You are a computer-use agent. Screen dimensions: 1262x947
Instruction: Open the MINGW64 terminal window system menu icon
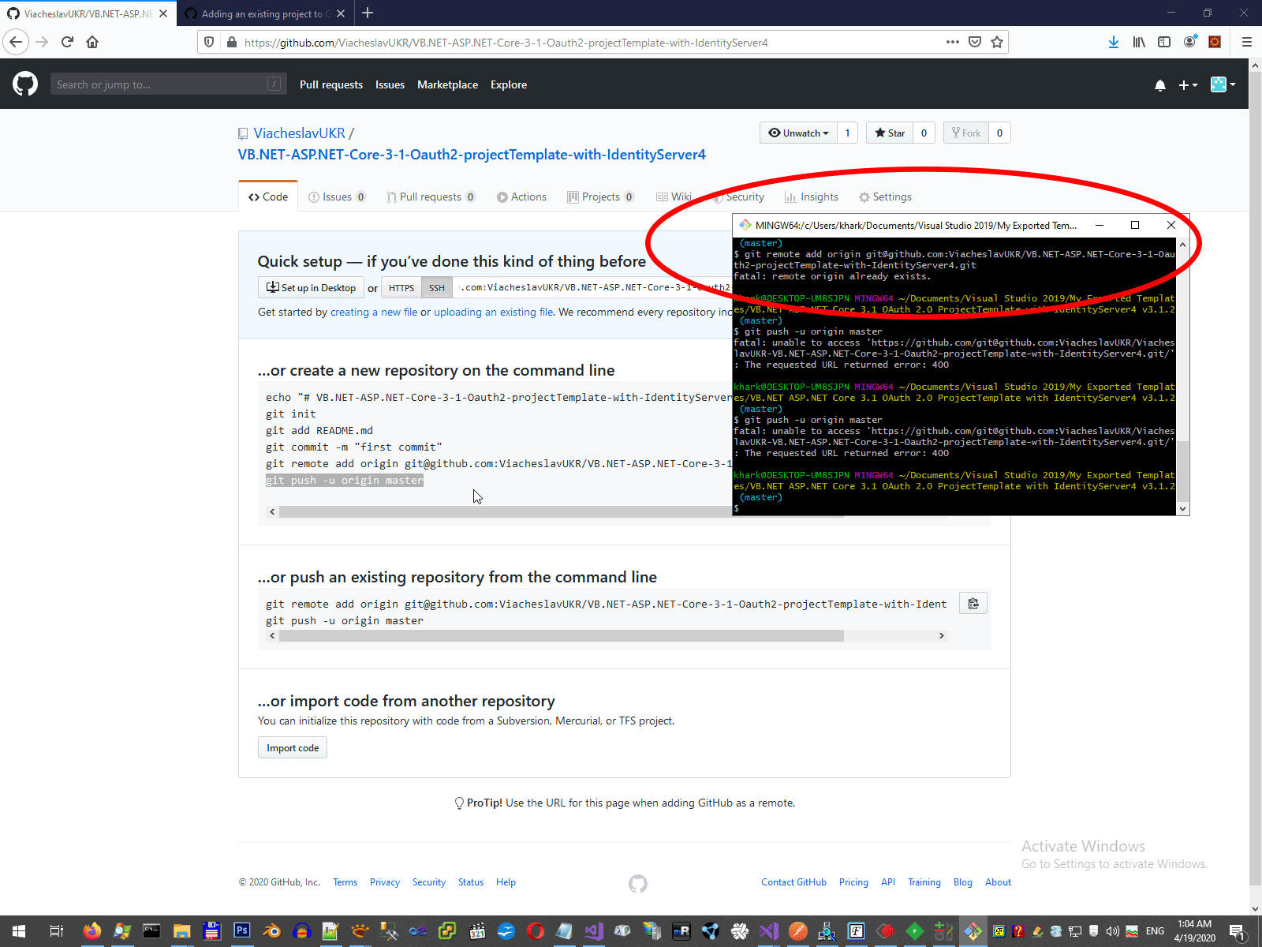[x=745, y=225]
